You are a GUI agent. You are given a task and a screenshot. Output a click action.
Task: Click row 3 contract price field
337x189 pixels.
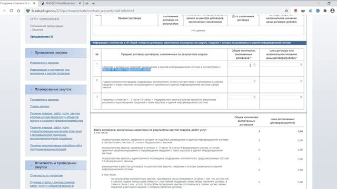click(282, 97)
